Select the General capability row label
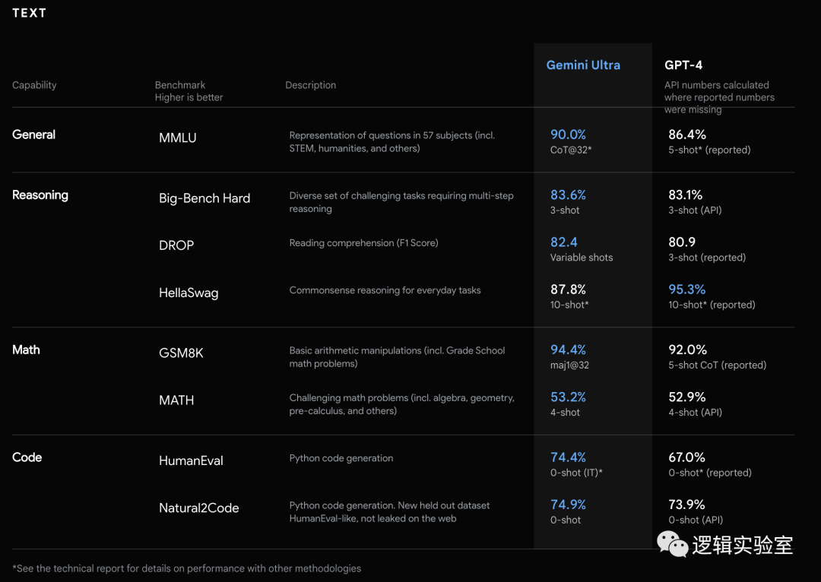 [x=33, y=134]
